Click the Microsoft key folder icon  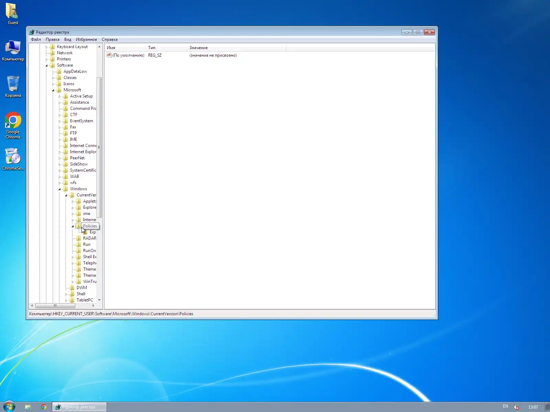point(59,90)
